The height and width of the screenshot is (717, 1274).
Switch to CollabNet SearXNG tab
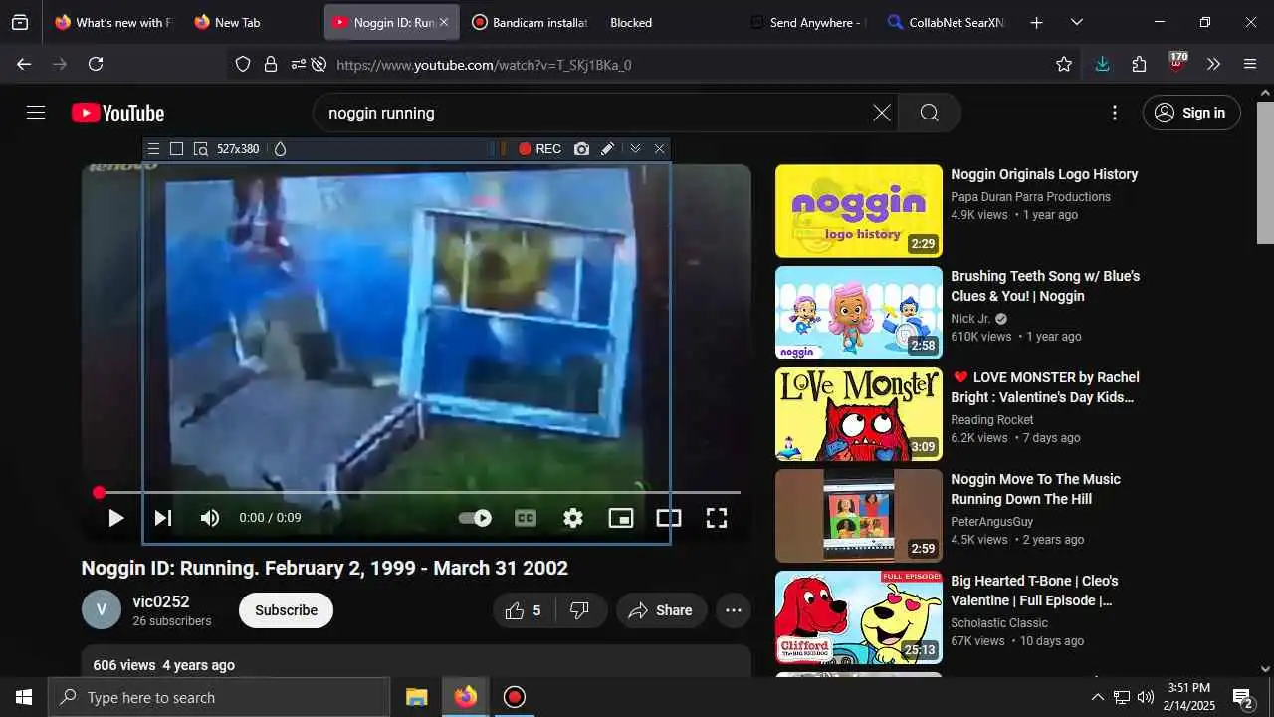(946, 22)
